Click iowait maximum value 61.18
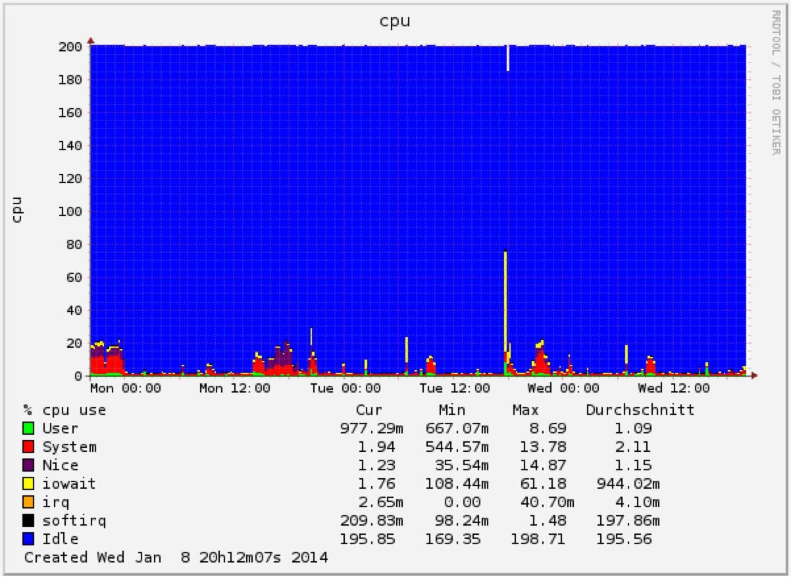This screenshot has width=791, height=577. [543, 483]
